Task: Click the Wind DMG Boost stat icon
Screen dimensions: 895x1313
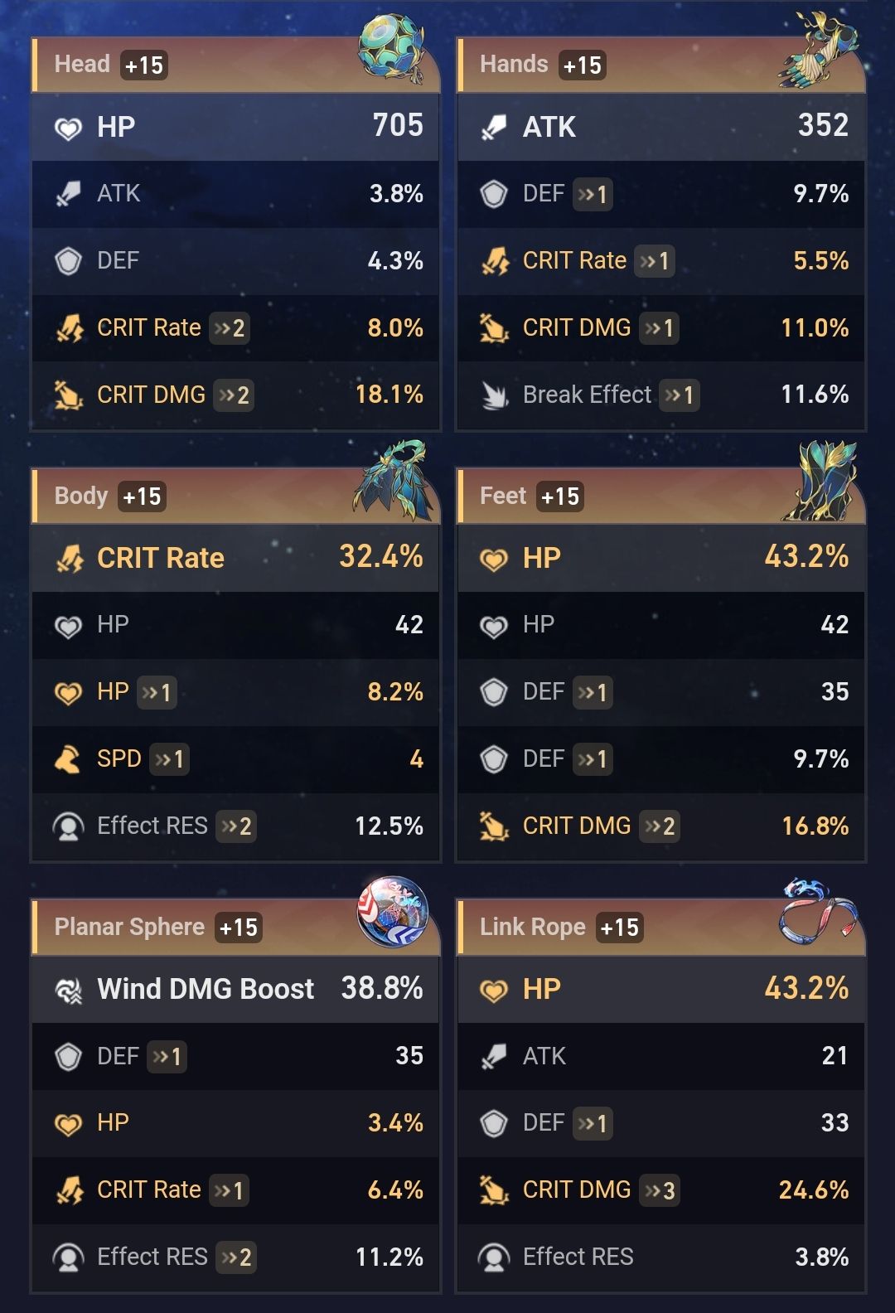Action: click(x=68, y=990)
